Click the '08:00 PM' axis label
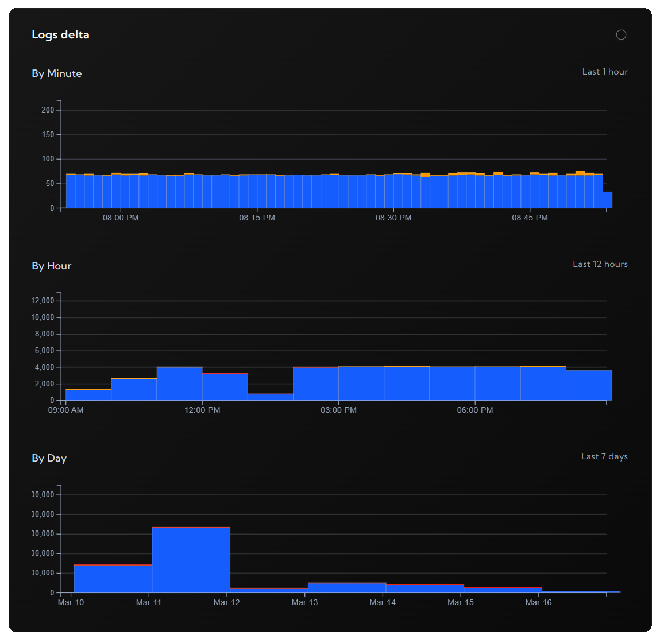 click(x=121, y=218)
